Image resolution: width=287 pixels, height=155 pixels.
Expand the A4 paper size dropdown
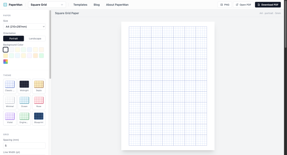pyautogui.click(x=24, y=26)
